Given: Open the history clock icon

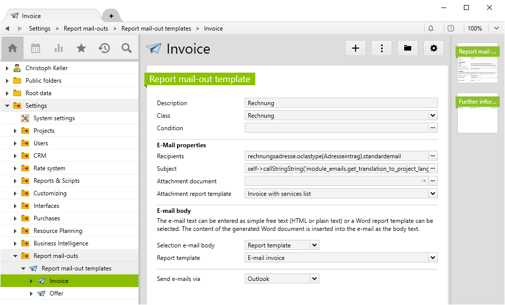Looking at the screenshot, I should pyautogui.click(x=104, y=48).
